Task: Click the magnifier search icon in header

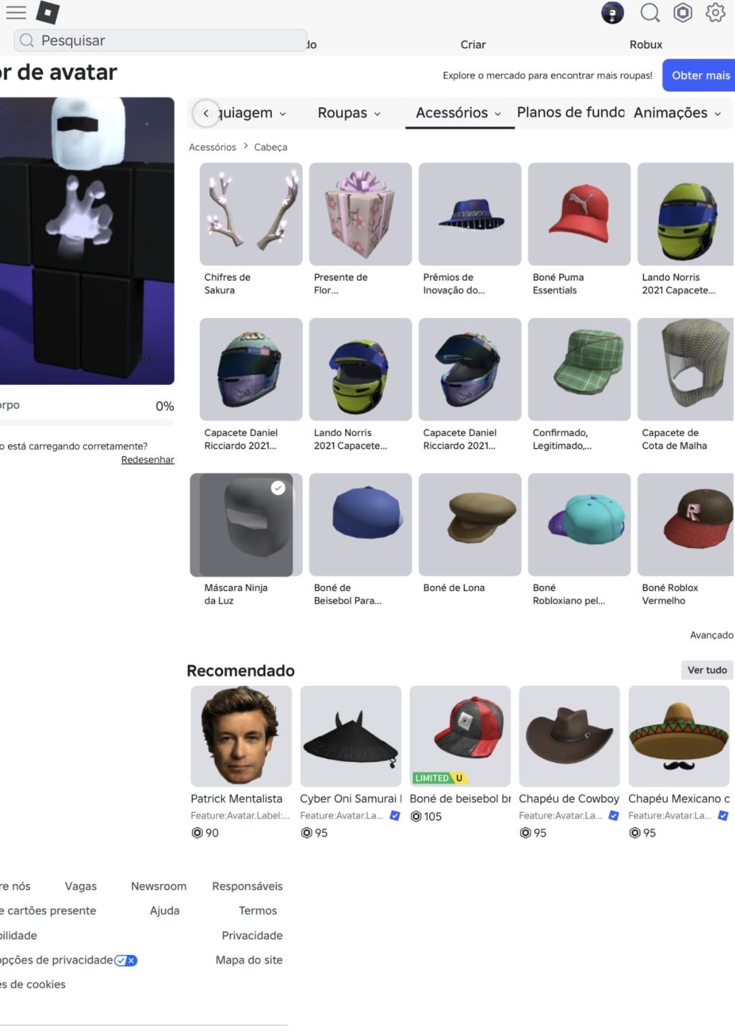Action: click(650, 13)
